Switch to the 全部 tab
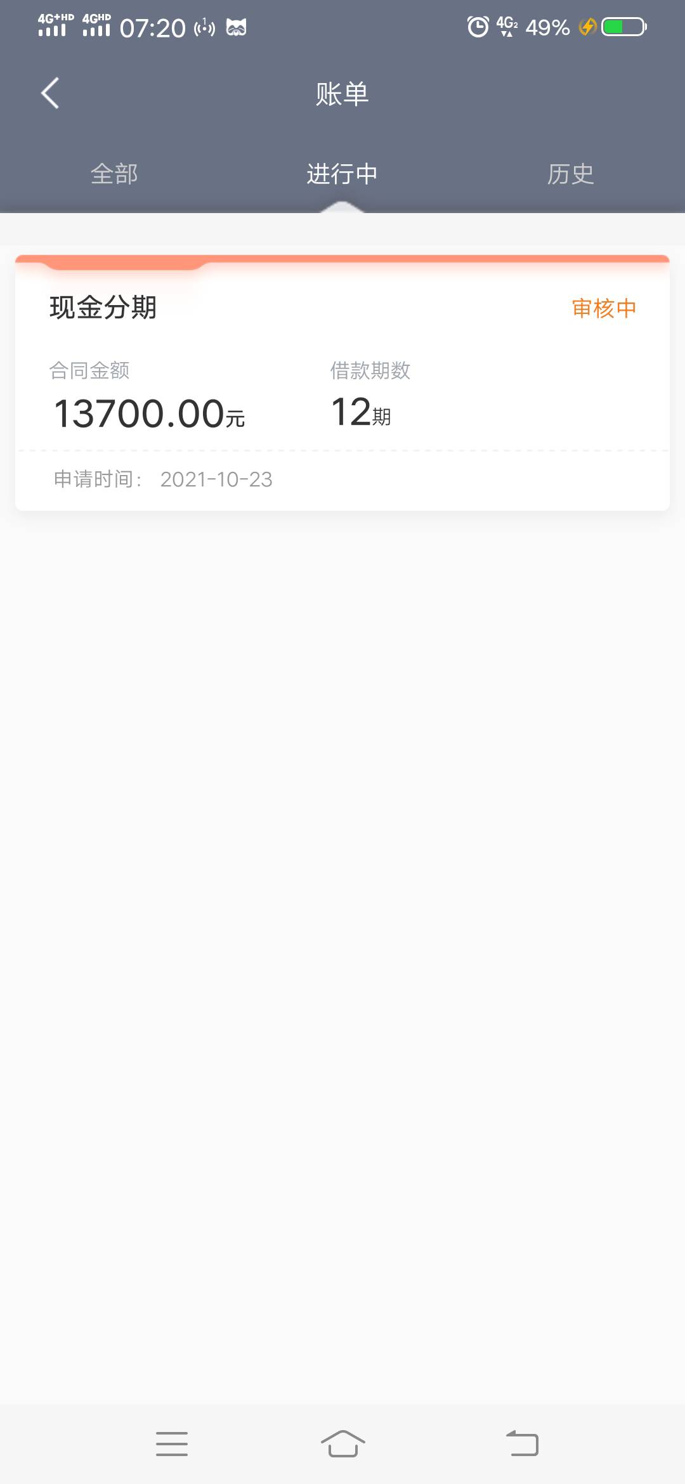This screenshot has height=1484, width=685. coord(114,174)
